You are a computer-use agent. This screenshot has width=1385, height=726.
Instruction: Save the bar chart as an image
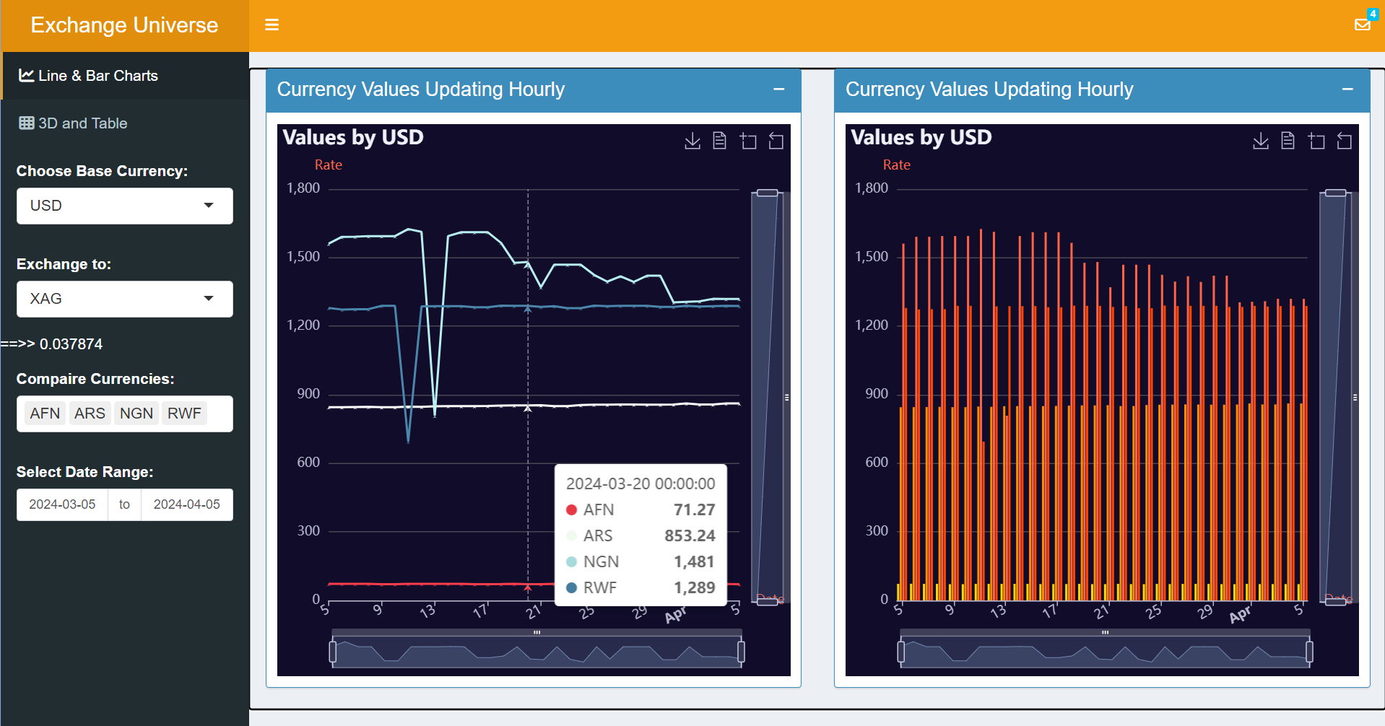pos(1260,141)
